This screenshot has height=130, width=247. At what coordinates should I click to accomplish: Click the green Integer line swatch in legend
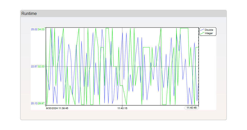[202, 33]
